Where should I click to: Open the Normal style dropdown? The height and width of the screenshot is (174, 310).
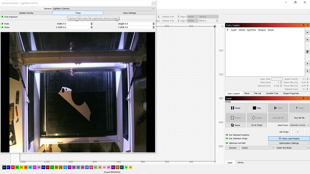(208, 17)
